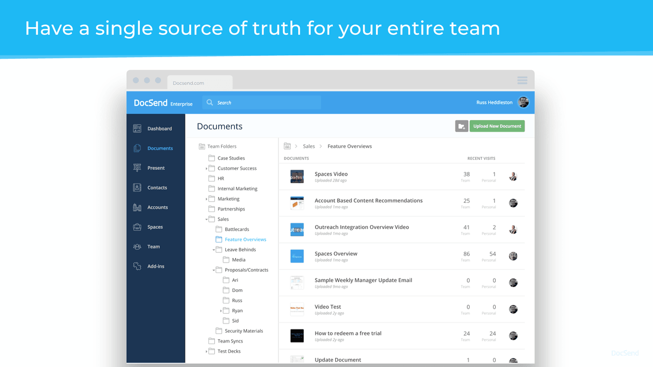
Task: Open the Present menu label
Action: click(x=156, y=168)
